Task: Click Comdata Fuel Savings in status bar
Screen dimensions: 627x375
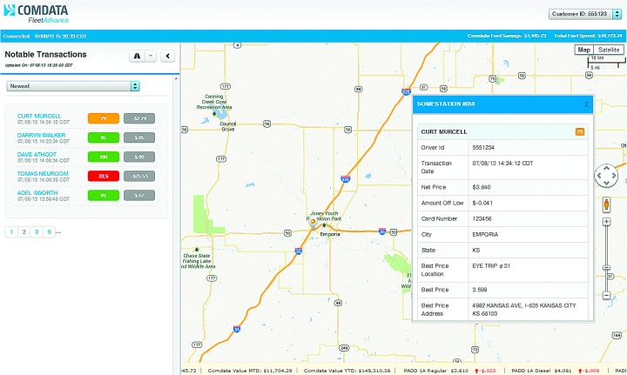Action: [x=507, y=36]
